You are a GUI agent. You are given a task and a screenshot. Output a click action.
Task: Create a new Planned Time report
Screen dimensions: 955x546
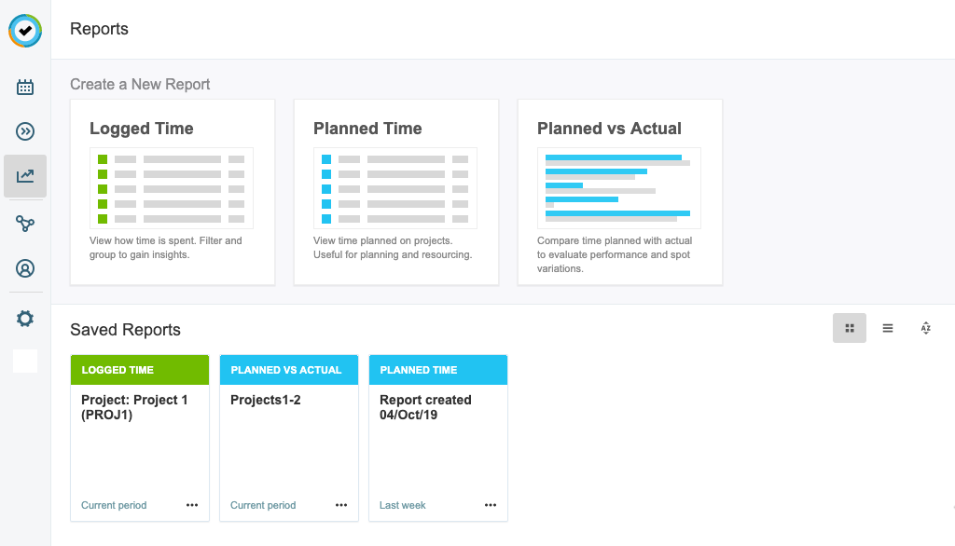[396, 191]
